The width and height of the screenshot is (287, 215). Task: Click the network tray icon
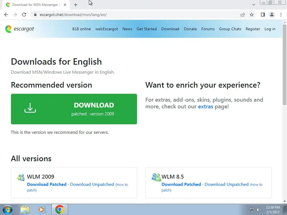coord(252,209)
